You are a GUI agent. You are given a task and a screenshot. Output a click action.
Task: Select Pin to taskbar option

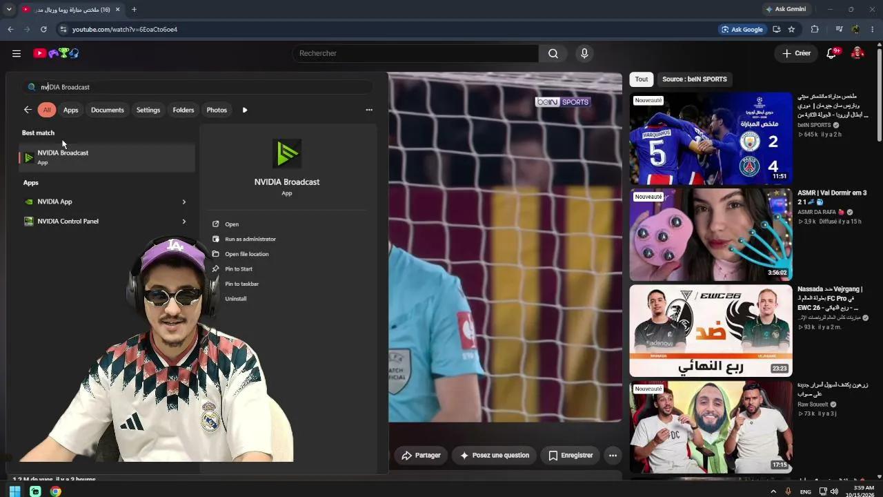tap(241, 284)
